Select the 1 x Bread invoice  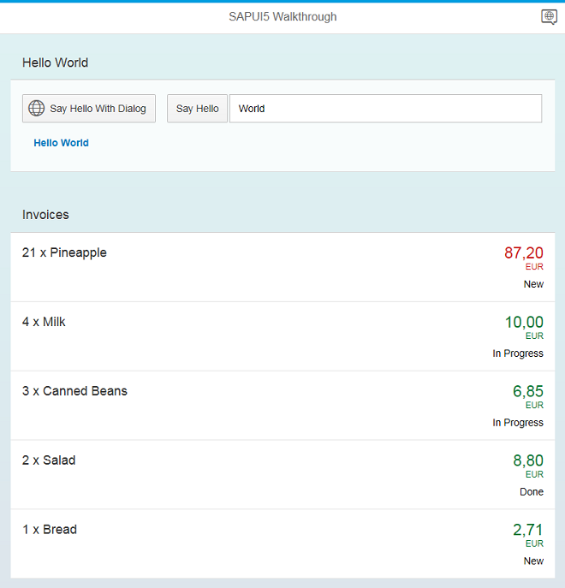point(50,530)
